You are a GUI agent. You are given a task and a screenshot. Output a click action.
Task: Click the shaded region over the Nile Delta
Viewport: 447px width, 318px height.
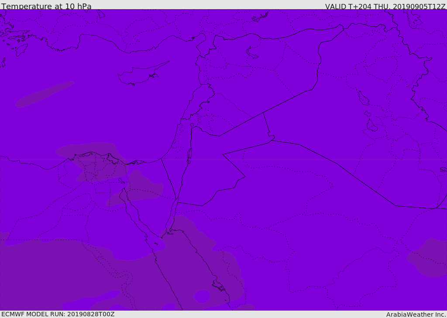(x=93, y=162)
